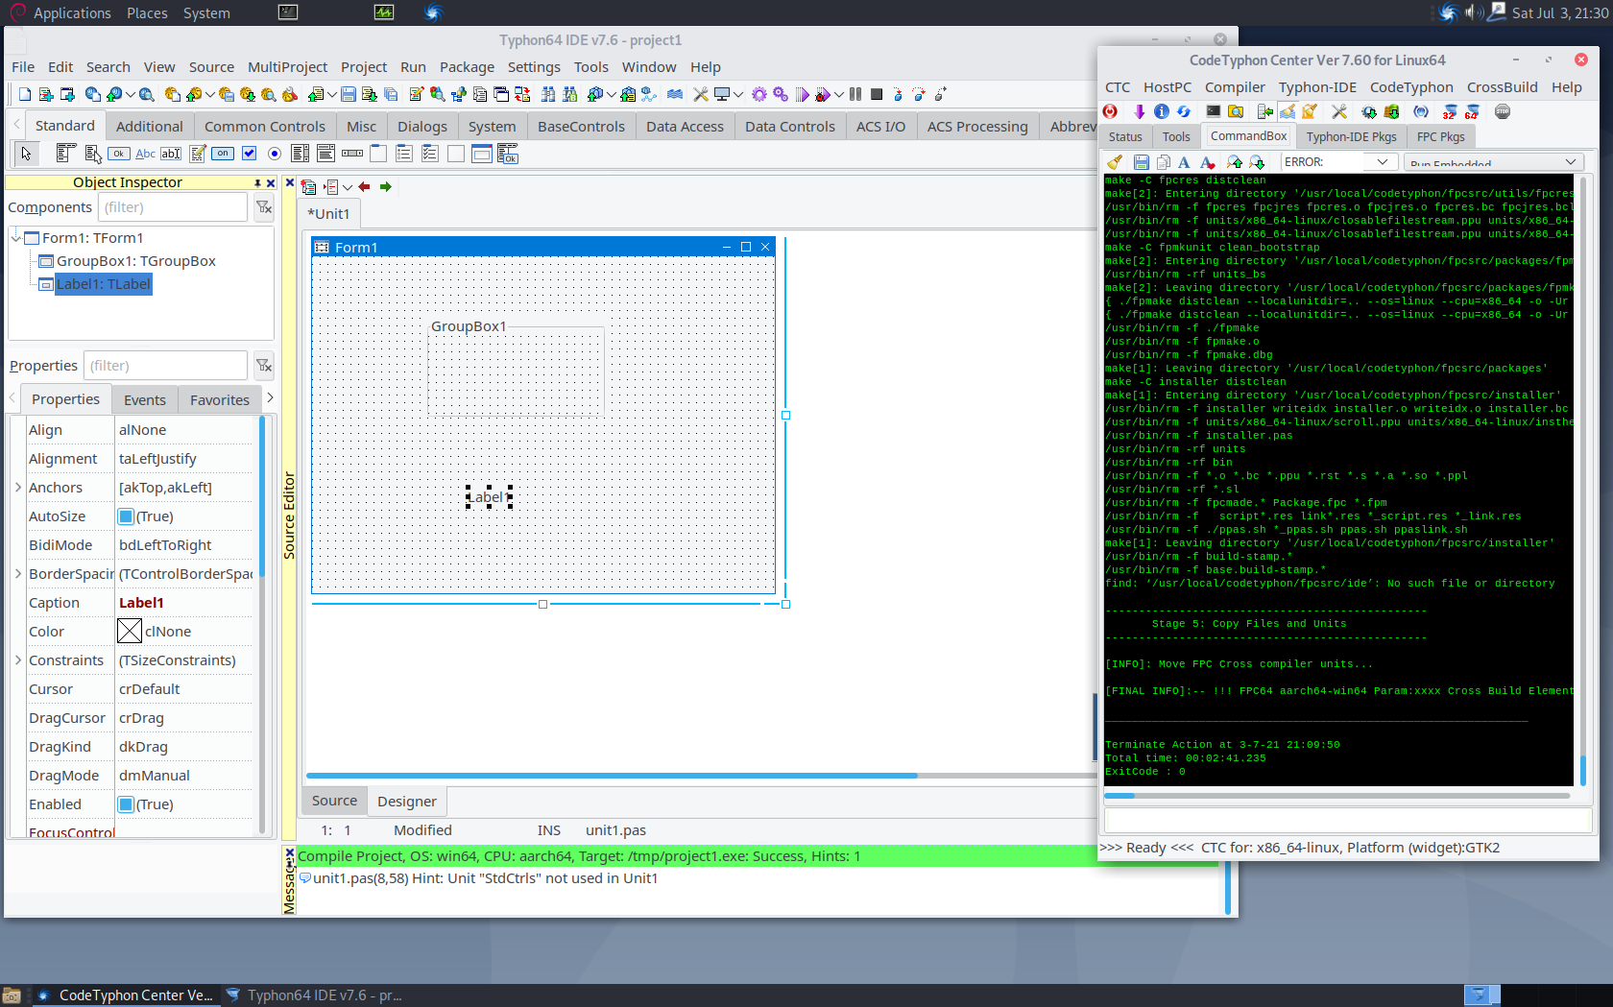
Task: Switch to the Events tab
Action: click(145, 400)
